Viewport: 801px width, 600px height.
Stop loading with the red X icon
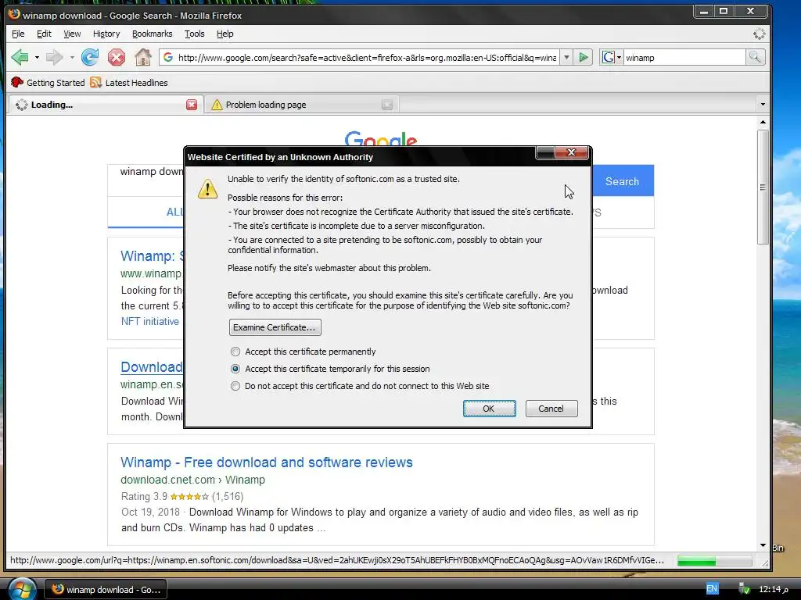pyautogui.click(x=117, y=57)
